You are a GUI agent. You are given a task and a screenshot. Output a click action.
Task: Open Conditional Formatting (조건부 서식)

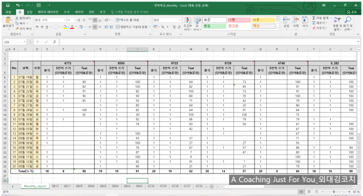[188, 24]
